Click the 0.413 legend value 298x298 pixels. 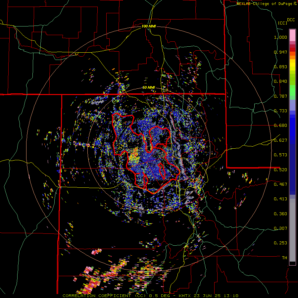pos(280,199)
